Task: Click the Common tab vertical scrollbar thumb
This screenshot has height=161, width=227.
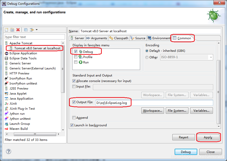Action: click(x=219, y=92)
